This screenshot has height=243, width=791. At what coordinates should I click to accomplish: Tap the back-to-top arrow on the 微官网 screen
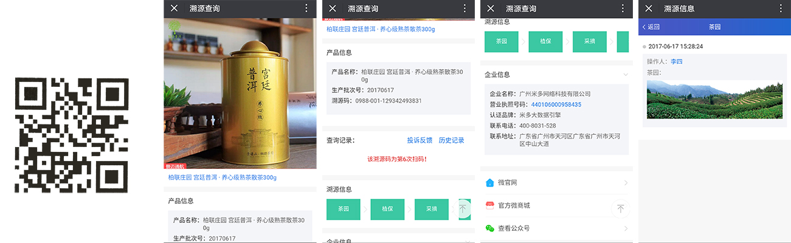click(620, 209)
